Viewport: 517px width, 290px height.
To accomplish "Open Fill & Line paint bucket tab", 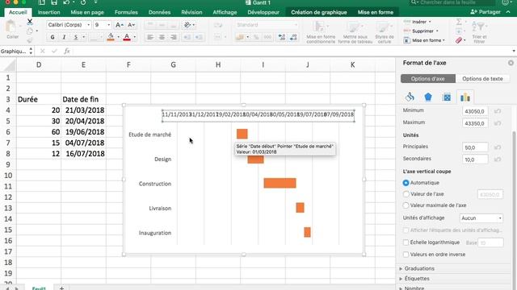I will pos(410,97).
